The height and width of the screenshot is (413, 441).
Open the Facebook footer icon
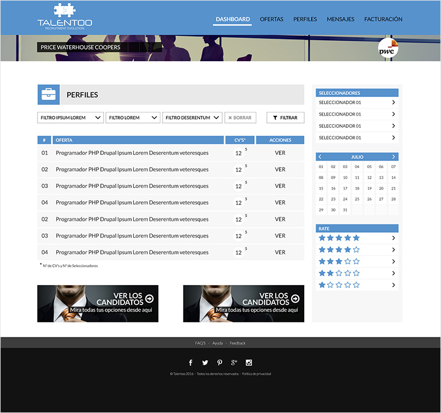(x=191, y=363)
